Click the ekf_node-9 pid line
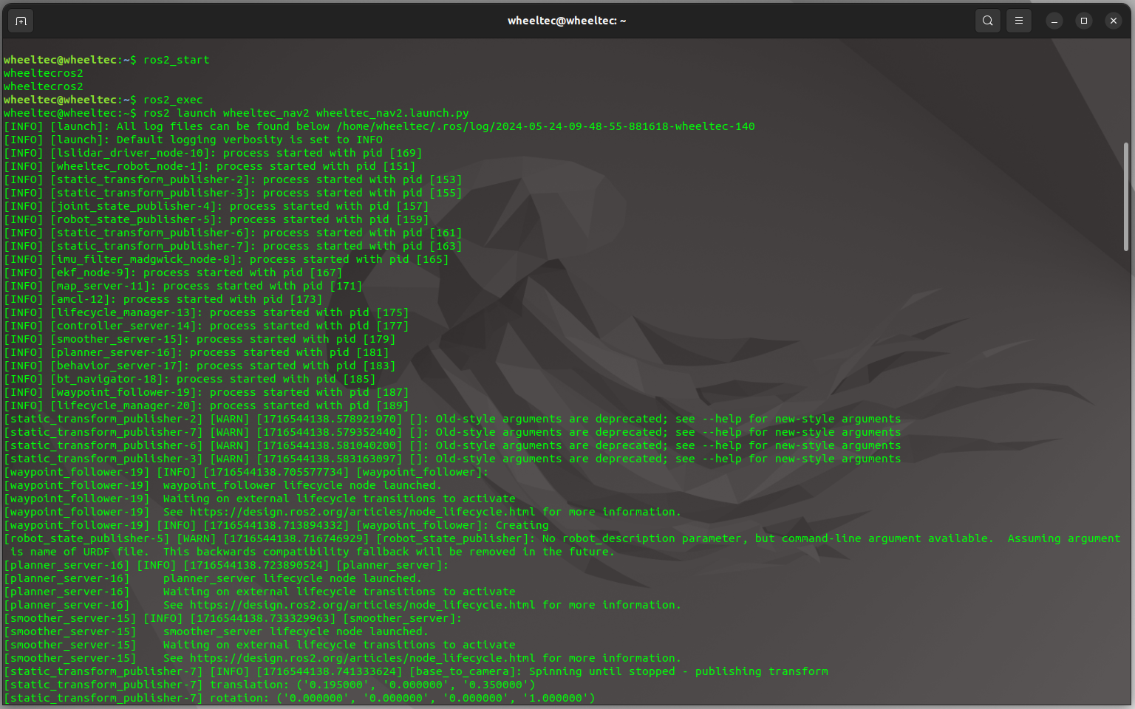 pyautogui.click(x=173, y=273)
